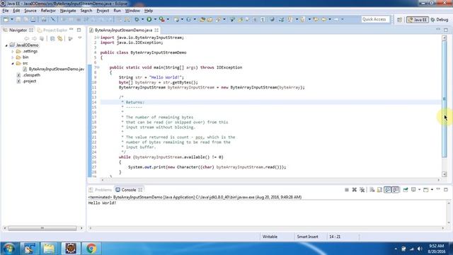
Task: Run the program with the green Run button
Action: 149,19
